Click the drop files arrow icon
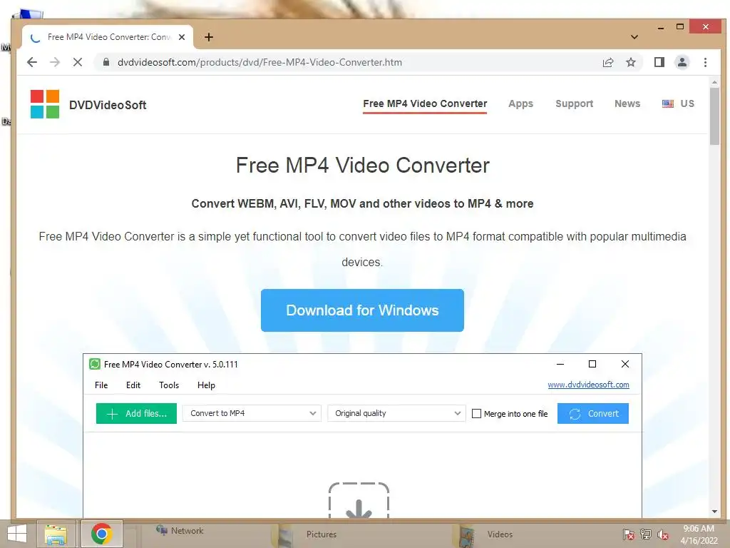This screenshot has height=548, width=730. click(359, 501)
